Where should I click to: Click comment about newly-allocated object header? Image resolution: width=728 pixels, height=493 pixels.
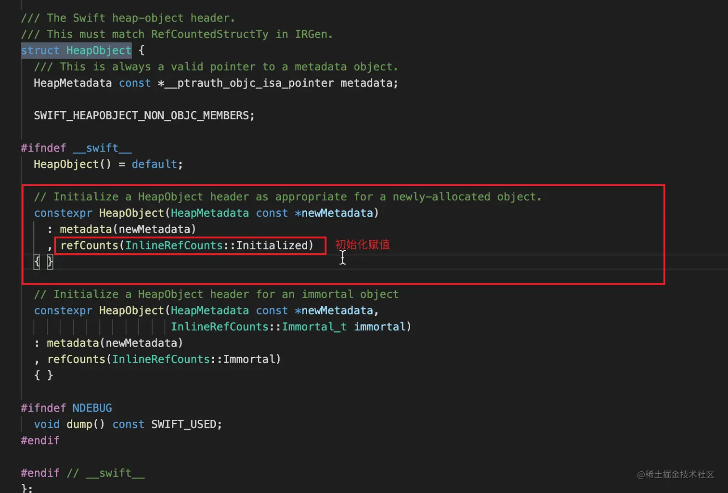pos(287,197)
